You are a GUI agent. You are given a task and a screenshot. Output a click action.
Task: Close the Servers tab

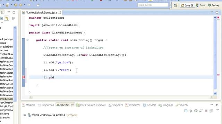point(72,105)
